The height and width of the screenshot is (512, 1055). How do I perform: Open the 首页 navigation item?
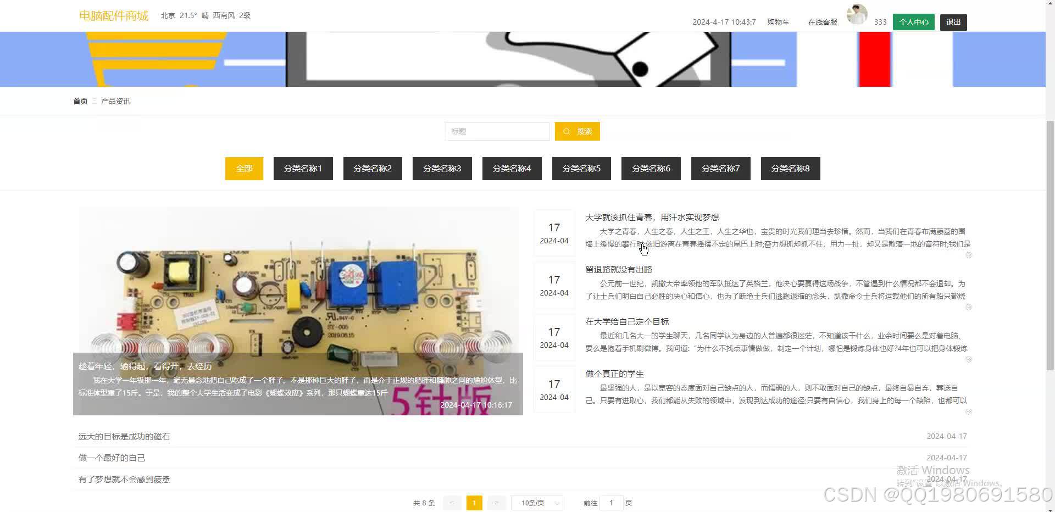[x=80, y=101]
